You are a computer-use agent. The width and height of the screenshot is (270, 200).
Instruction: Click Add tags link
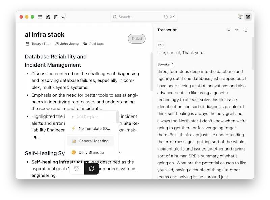point(97,44)
